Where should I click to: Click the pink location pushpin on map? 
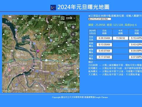tap(38, 51)
